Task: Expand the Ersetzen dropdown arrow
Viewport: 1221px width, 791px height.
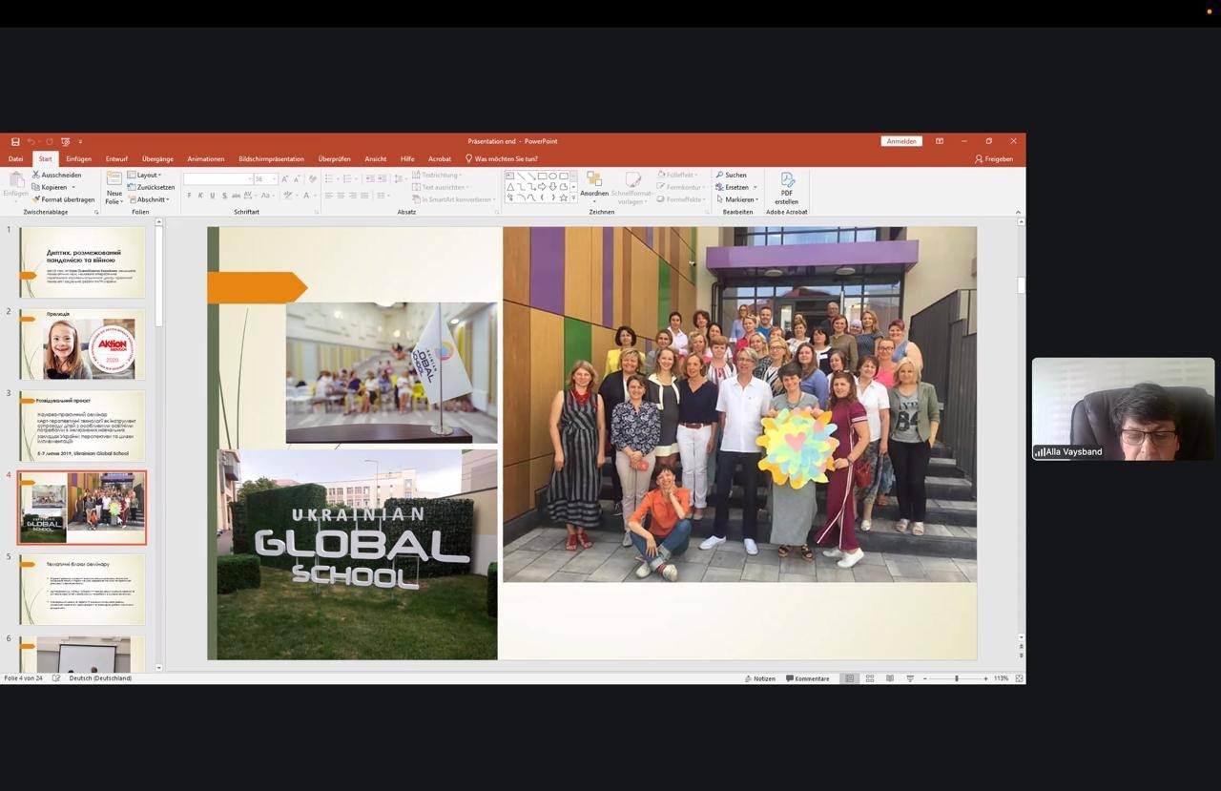Action: click(755, 187)
